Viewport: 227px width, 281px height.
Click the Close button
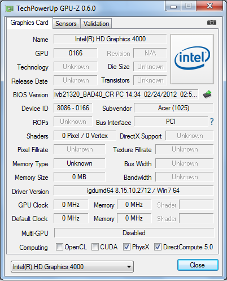[198, 265]
